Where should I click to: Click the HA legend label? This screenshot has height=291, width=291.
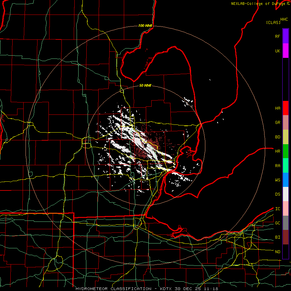tap(277, 108)
